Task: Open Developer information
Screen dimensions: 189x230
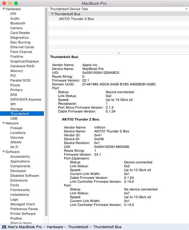Action: pos(18,171)
